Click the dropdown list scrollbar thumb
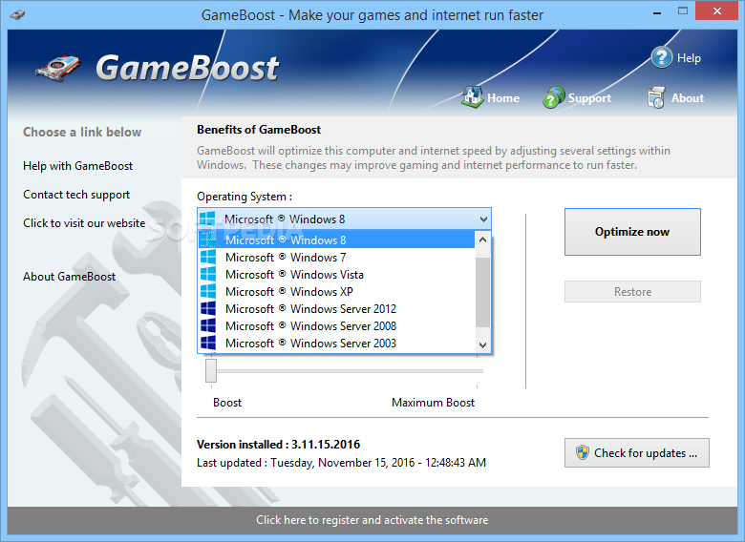Image resolution: width=745 pixels, height=542 pixels. click(482, 292)
